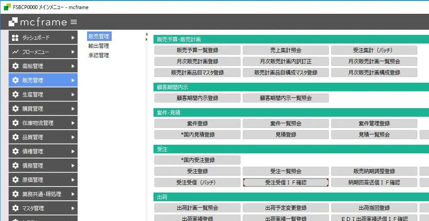Open 納期回答送信ＩＦ確認

coord(374,183)
